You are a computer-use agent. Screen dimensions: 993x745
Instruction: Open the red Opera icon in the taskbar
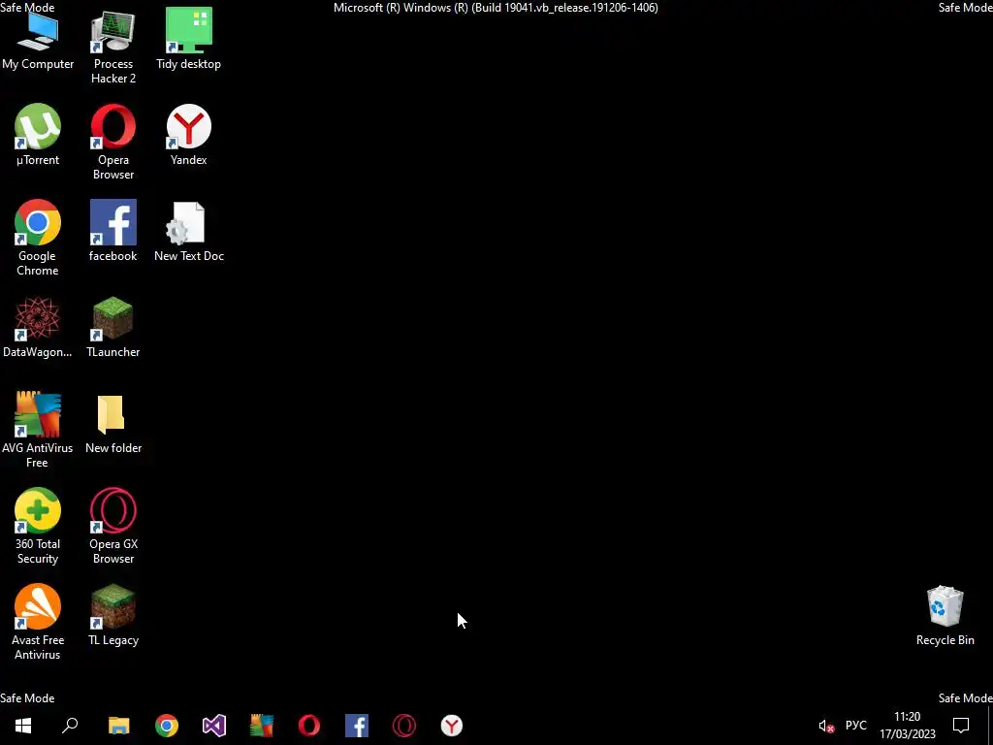click(309, 726)
